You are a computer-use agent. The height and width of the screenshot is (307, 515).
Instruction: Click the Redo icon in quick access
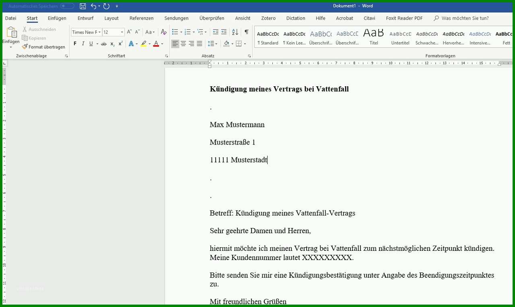point(106,6)
